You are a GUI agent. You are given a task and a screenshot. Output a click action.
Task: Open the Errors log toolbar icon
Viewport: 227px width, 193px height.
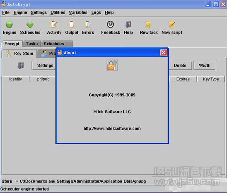point(88,24)
